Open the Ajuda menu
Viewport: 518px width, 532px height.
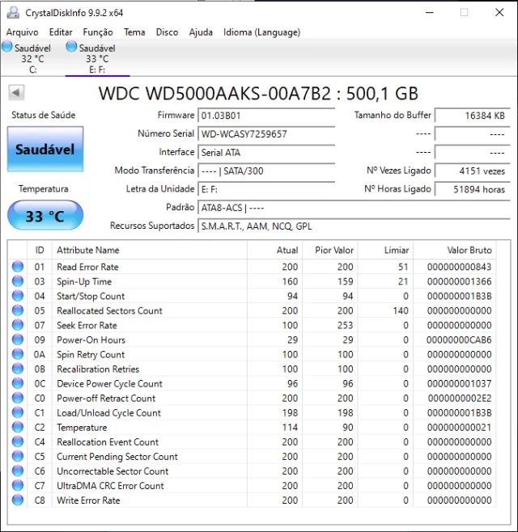201,32
